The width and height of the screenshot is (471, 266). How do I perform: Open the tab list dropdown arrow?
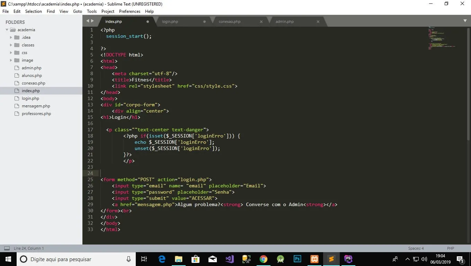coord(465,21)
